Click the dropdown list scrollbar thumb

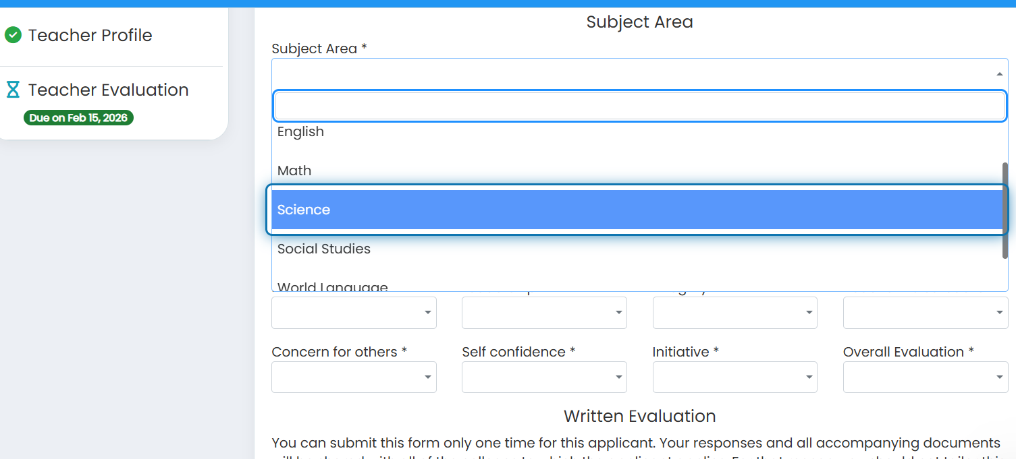click(x=1005, y=210)
